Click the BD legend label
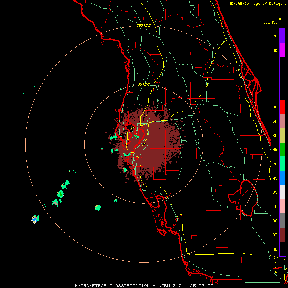Image resolution: width=288 pixels, height=288 pixels. pos(275,136)
